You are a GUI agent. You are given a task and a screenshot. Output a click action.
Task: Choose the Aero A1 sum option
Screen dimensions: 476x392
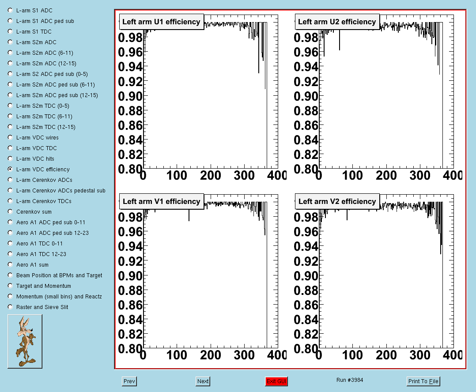coord(10,264)
